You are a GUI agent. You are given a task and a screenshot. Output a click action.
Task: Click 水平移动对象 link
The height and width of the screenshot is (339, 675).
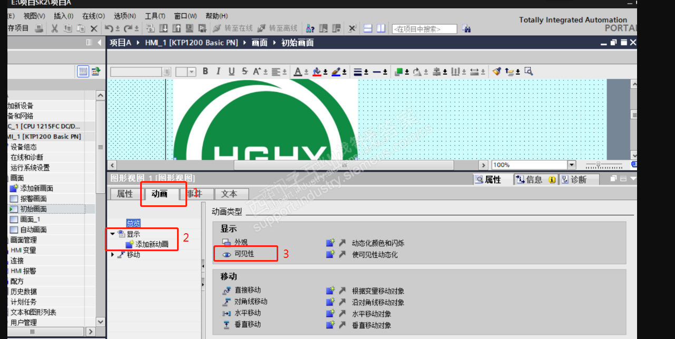point(371,314)
